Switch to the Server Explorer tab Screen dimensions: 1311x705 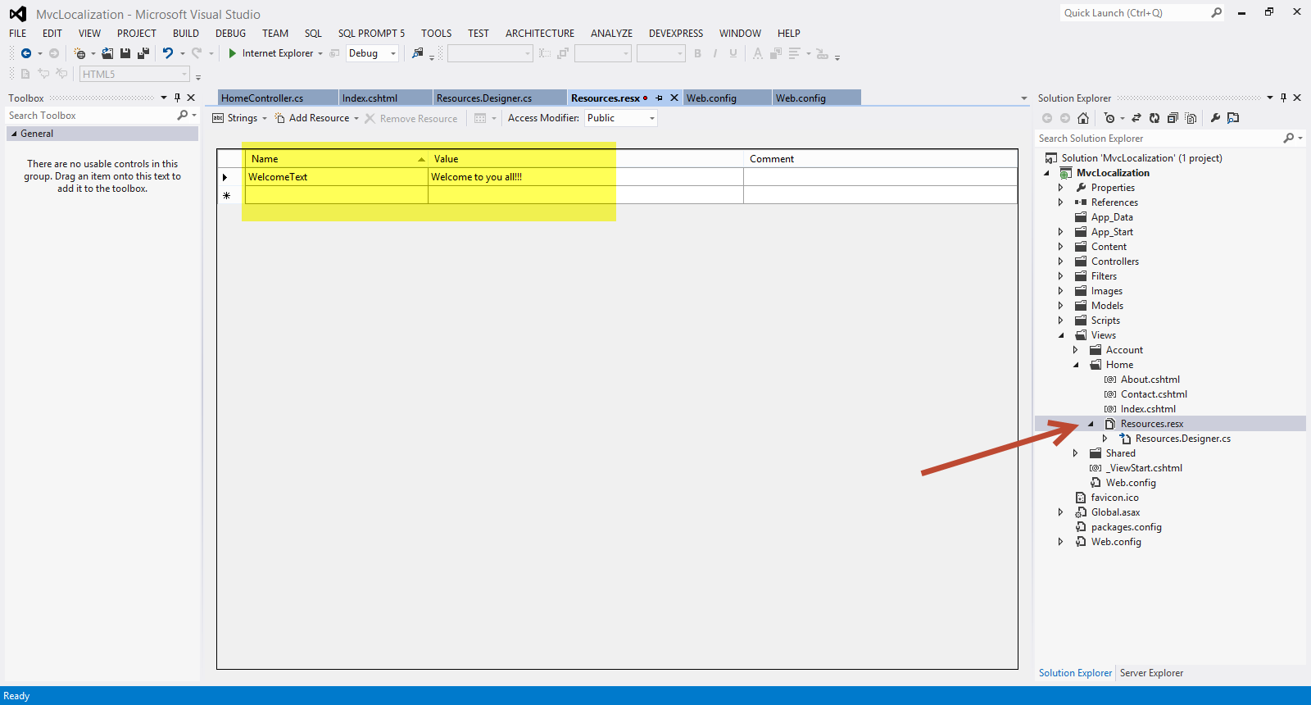pos(1151,673)
